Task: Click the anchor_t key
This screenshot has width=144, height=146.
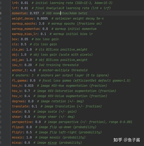Action: (19, 70)
